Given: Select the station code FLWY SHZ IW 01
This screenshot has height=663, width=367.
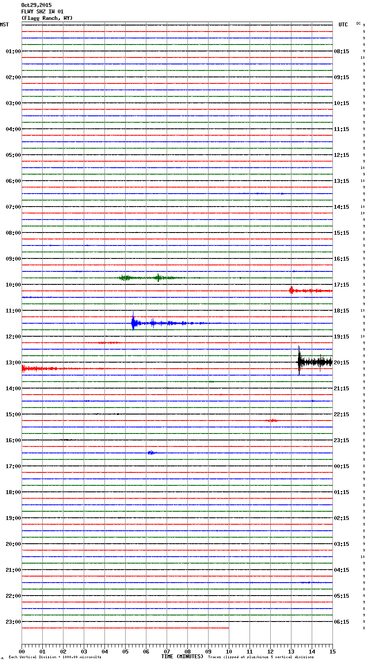Looking at the screenshot, I should pos(42,12).
